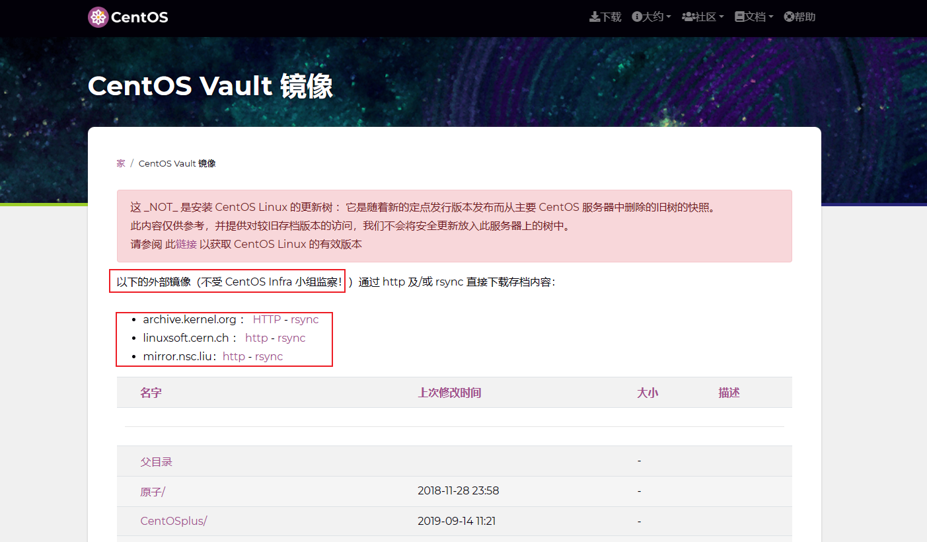Click the CentOS logo icon
927x542 pixels.
98,17
